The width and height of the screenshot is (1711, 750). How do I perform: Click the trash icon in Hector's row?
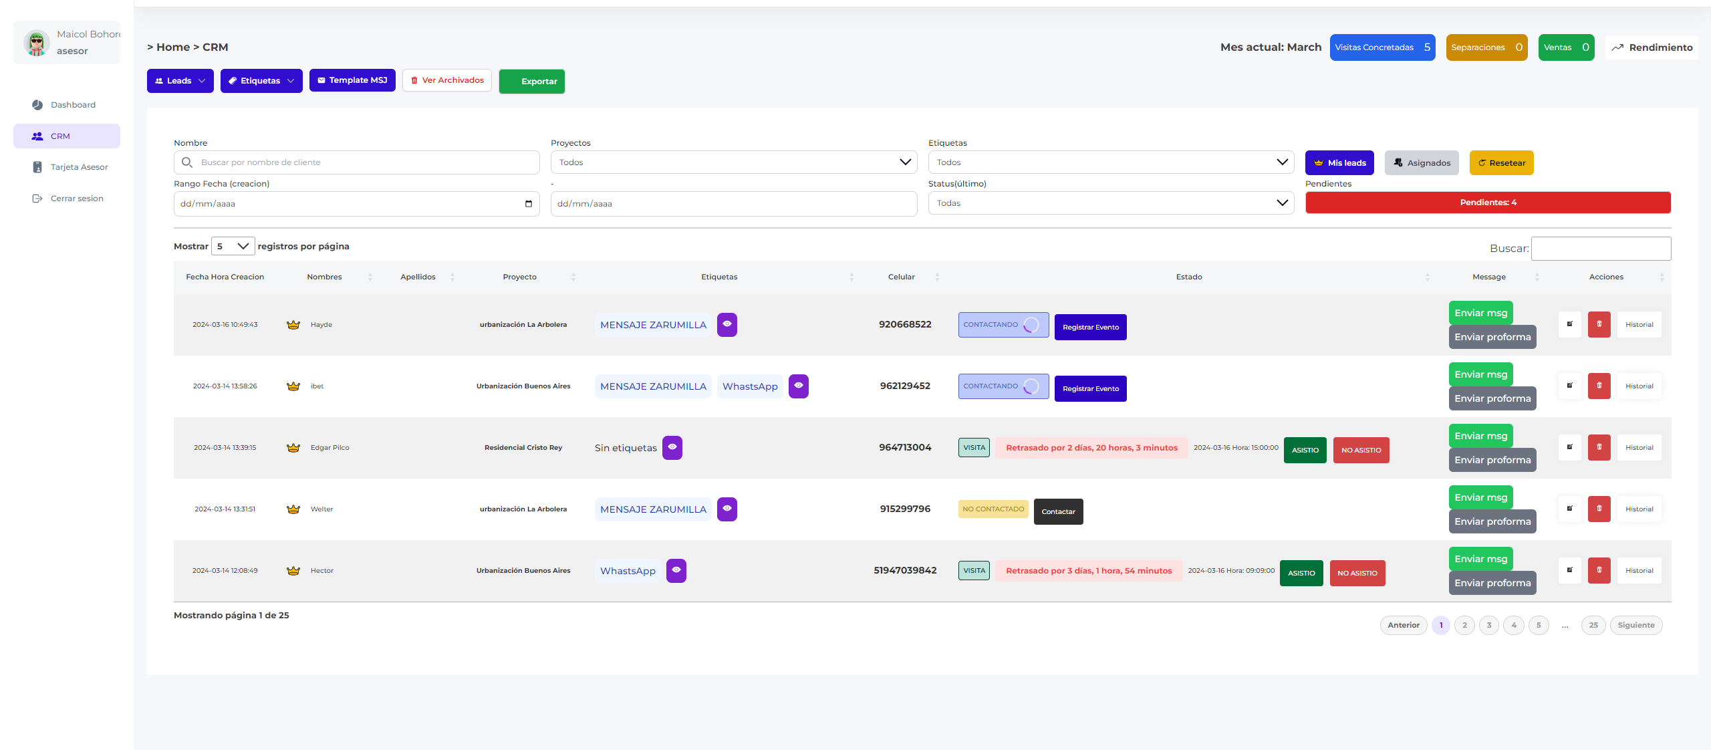(1599, 570)
